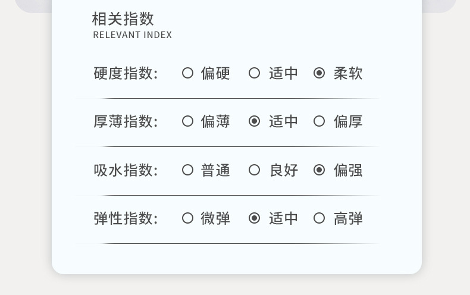Click the 相关指数 heading
The image size is (470, 295).
click(x=123, y=19)
